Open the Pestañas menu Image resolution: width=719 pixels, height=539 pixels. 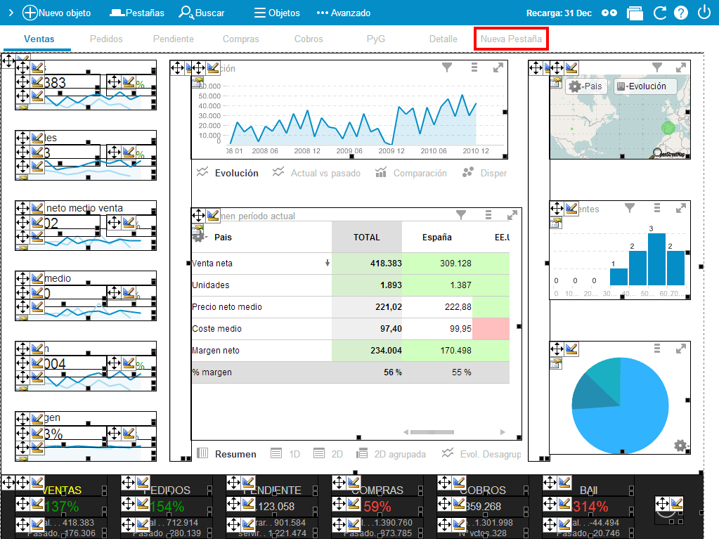tap(137, 13)
